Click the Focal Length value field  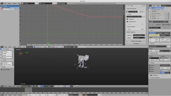154,35
